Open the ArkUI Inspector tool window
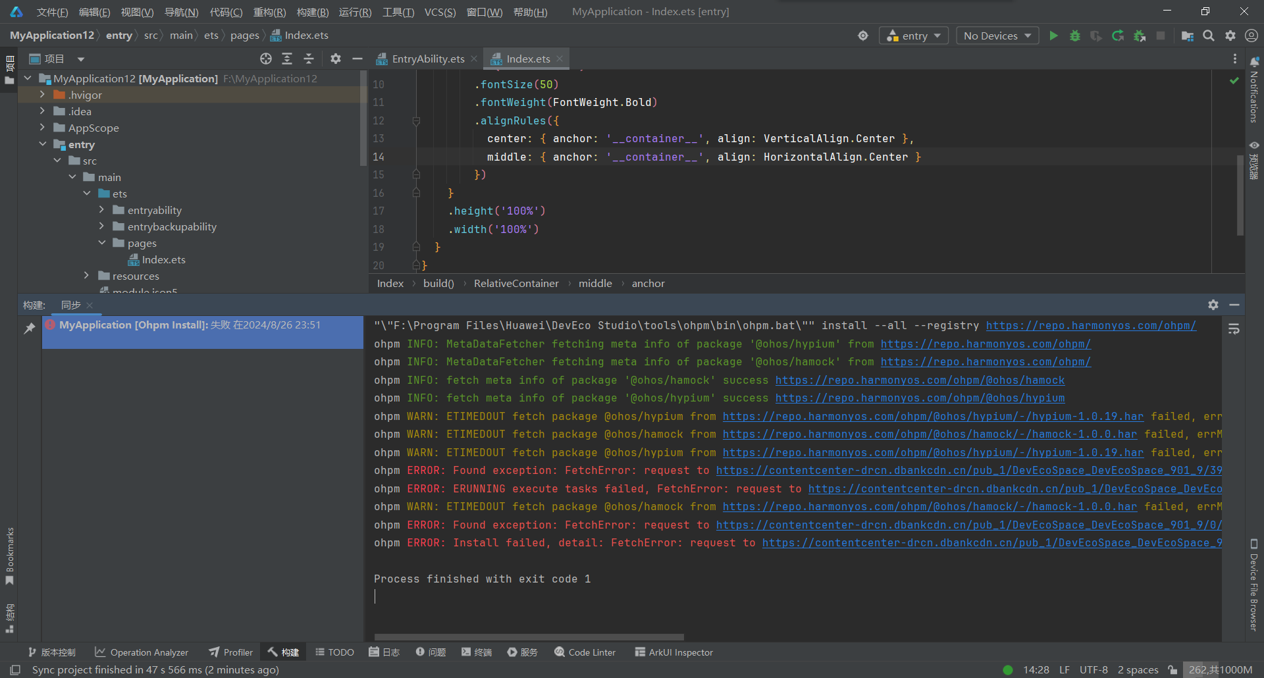Screen dimensions: 1264x678 pos(674,652)
